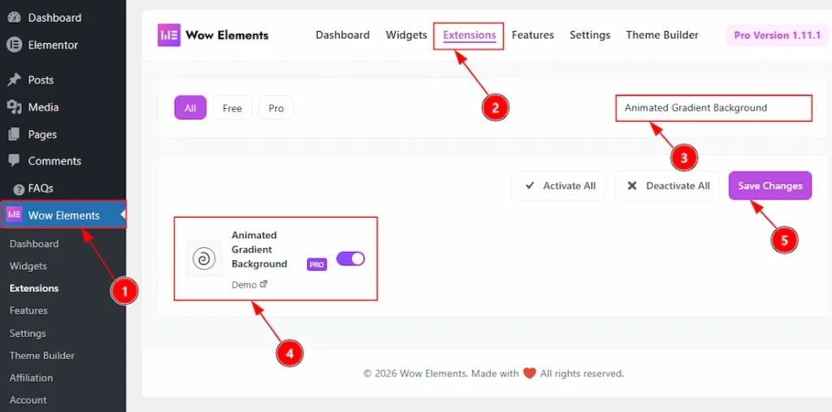
Task: Click the footer copyright text
Action: tap(493, 374)
